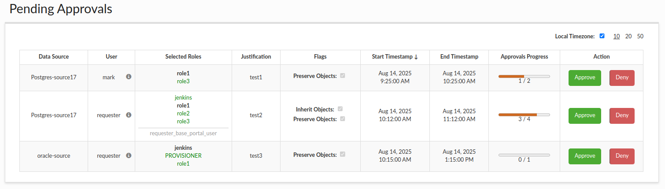Image resolution: width=665 pixels, height=189 pixels.
Task: Approve the test1 request from mark
Action: 585,78
